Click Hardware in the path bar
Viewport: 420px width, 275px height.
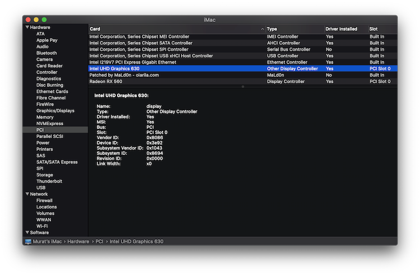pyautogui.click(x=78, y=241)
